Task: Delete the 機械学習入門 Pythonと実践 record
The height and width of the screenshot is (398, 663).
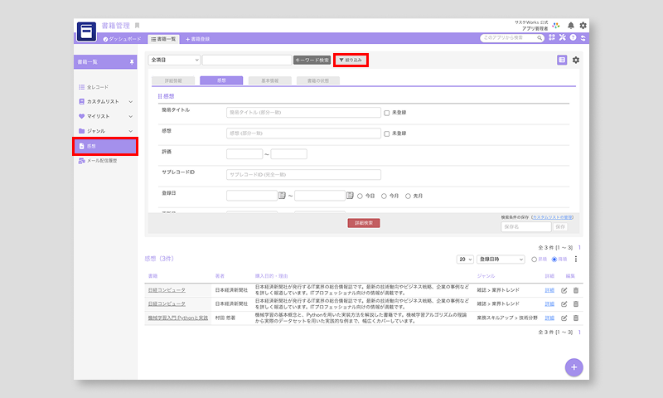Action: (576, 318)
